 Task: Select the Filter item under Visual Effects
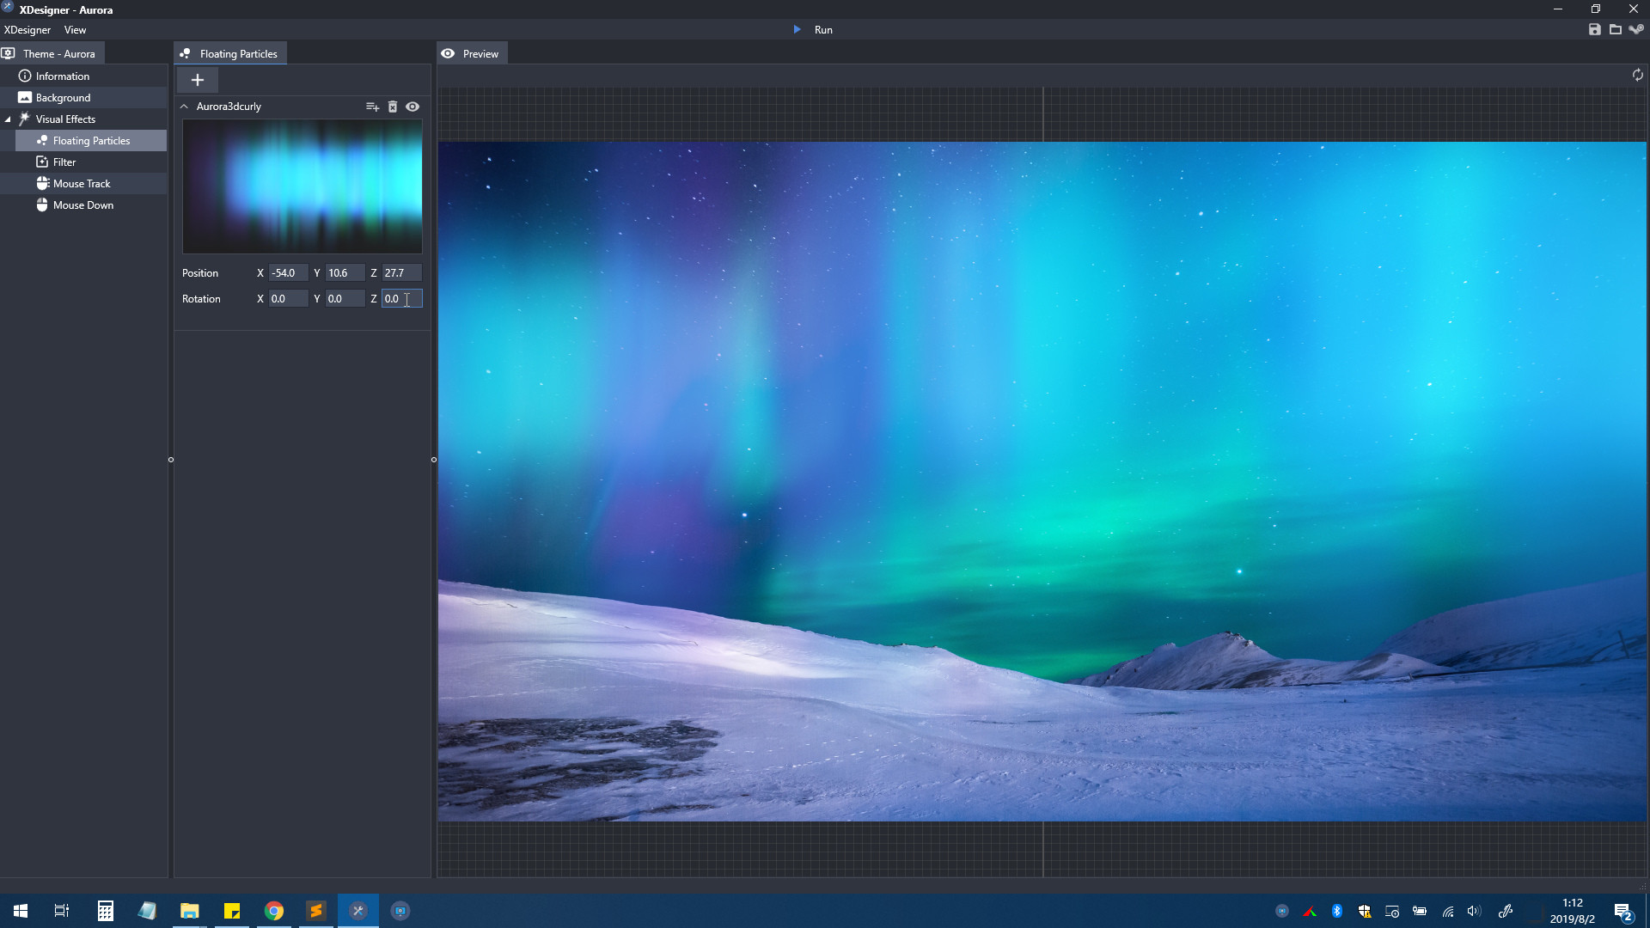point(64,162)
